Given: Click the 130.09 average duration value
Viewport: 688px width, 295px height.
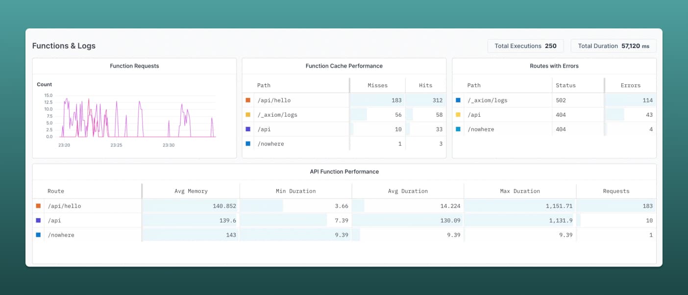Looking at the screenshot, I should 450,221.
